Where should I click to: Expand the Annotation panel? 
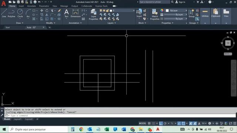pyautogui.click(x=75, y=23)
